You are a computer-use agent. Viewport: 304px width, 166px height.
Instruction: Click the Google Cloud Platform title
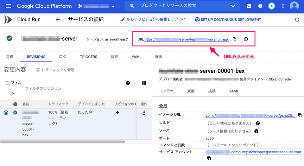(44, 6)
